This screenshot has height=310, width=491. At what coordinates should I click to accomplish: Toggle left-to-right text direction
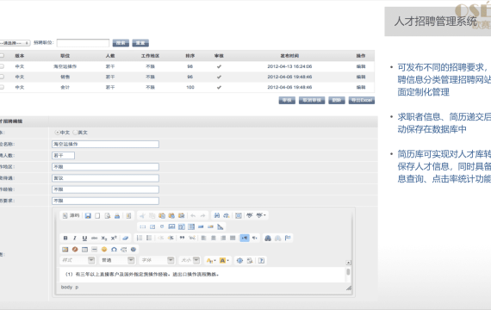point(245,238)
